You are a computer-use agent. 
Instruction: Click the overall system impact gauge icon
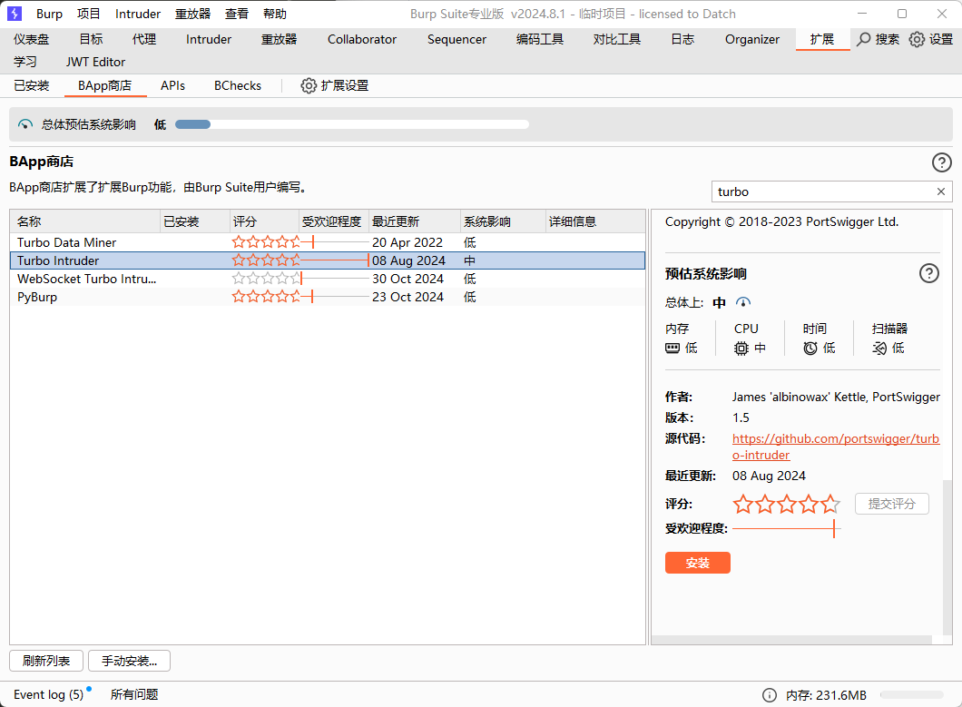[25, 124]
